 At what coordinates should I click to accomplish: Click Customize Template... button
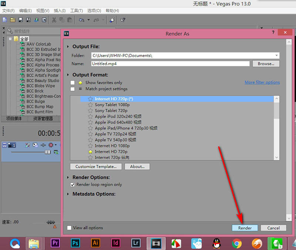96,166
